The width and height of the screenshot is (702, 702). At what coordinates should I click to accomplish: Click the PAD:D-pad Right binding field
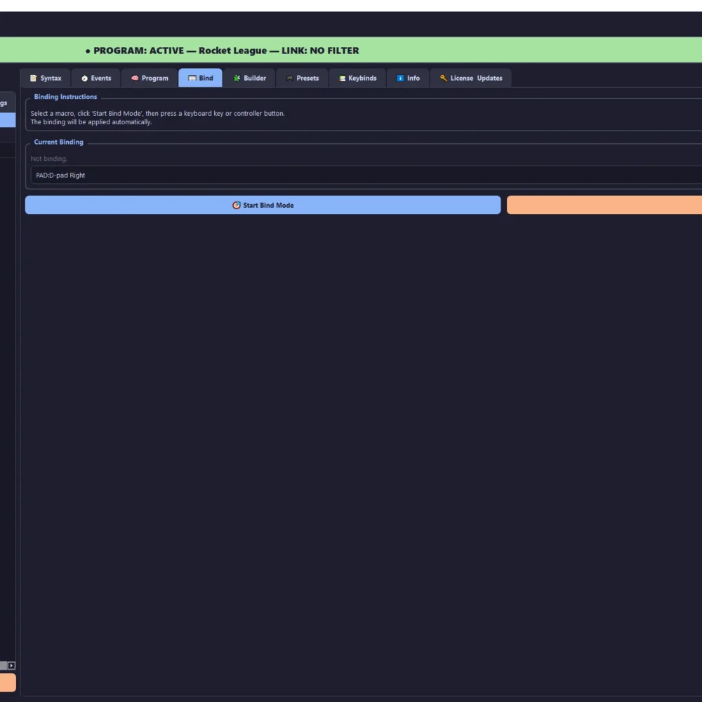click(x=366, y=175)
